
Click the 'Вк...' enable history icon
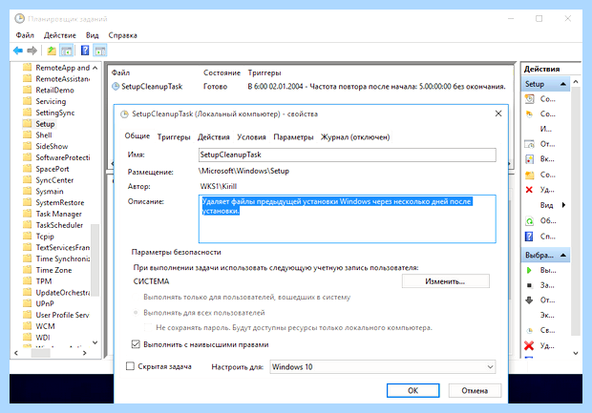pyautogui.click(x=530, y=159)
